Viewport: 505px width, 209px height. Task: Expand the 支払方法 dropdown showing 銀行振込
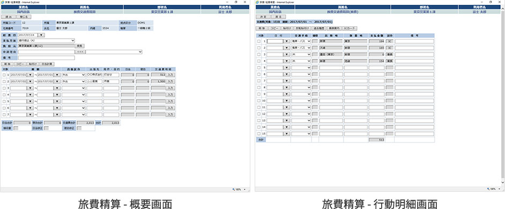click(x=47, y=41)
